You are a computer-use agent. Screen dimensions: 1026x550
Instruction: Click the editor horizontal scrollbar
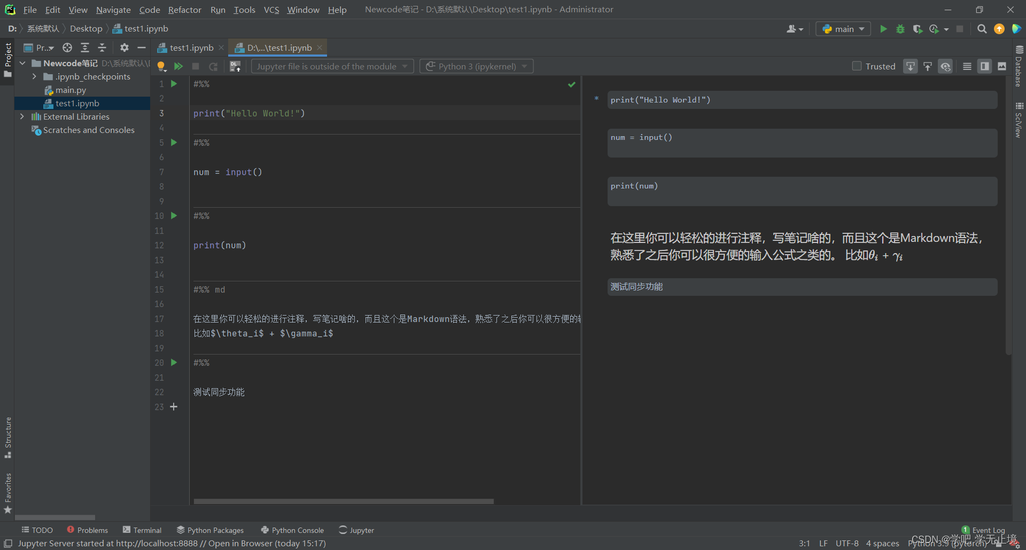tap(344, 501)
